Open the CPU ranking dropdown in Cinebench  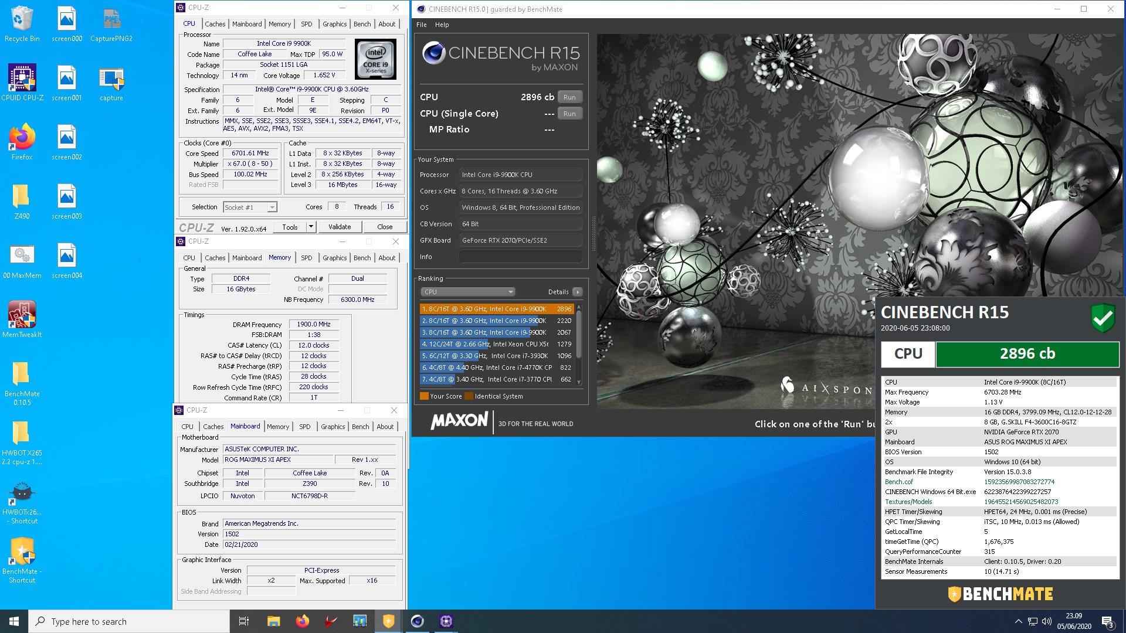467,292
